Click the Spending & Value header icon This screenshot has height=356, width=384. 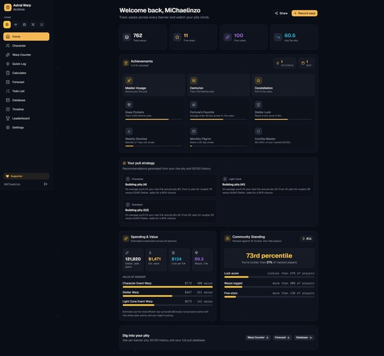pyautogui.click(x=126, y=239)
